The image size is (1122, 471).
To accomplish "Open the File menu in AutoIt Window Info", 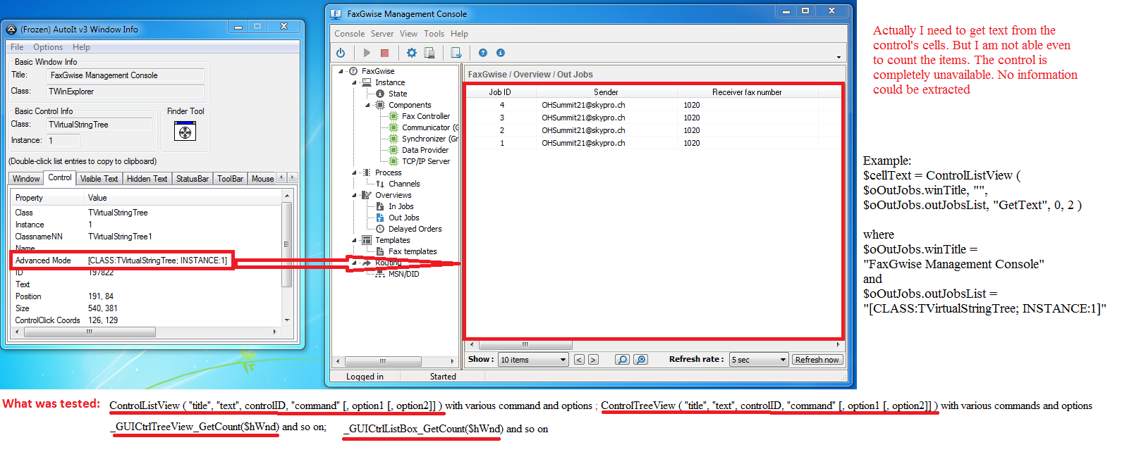I will coord(17,47).
